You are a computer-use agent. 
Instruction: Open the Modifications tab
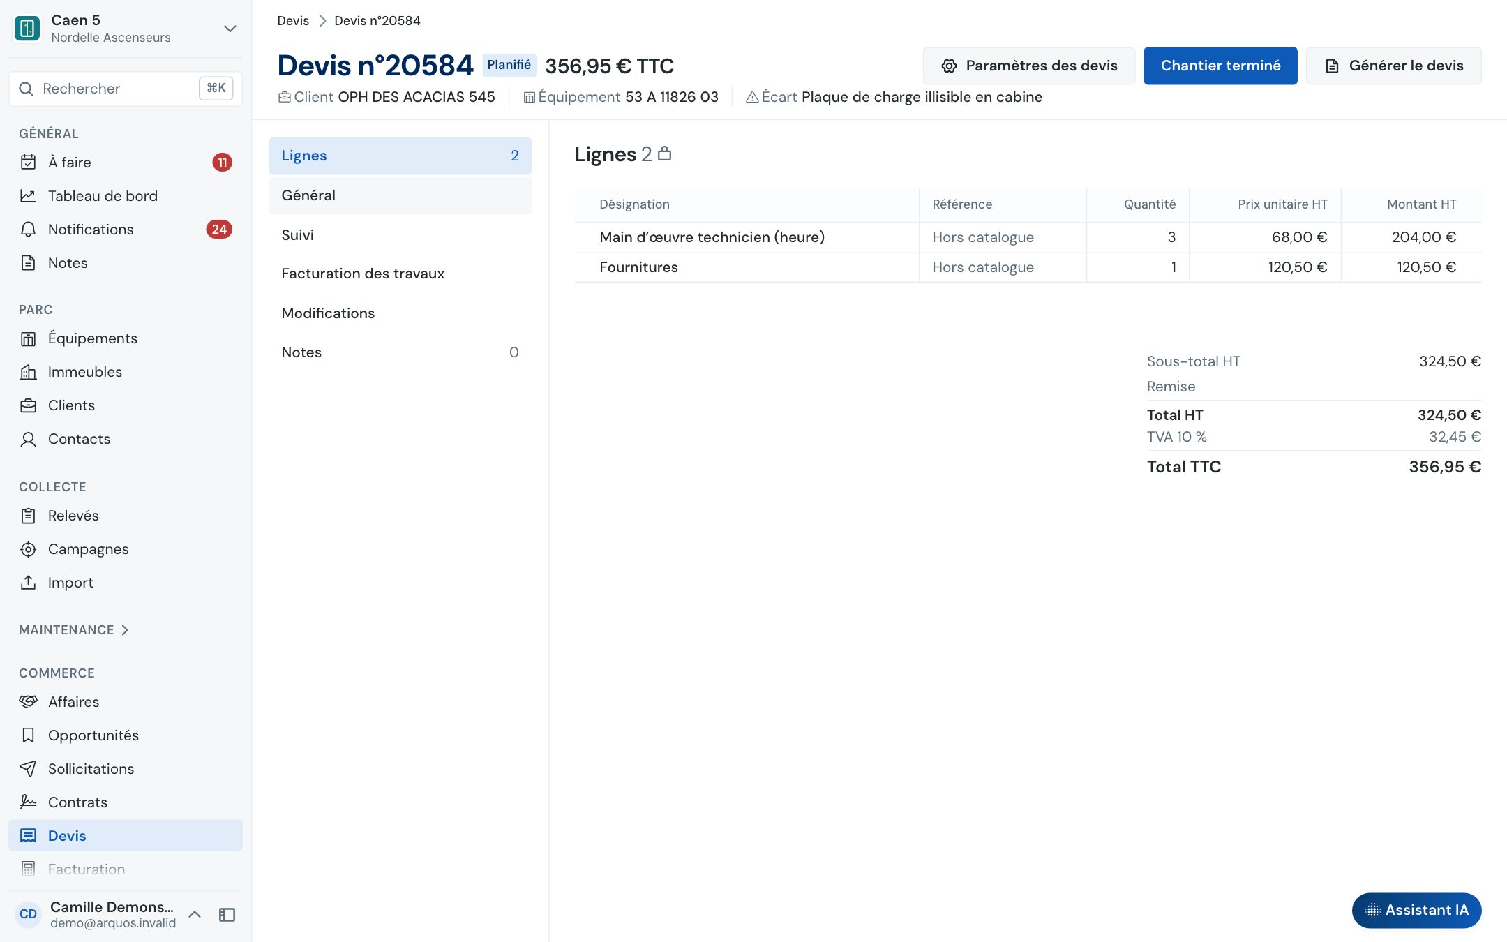[400, 313]
